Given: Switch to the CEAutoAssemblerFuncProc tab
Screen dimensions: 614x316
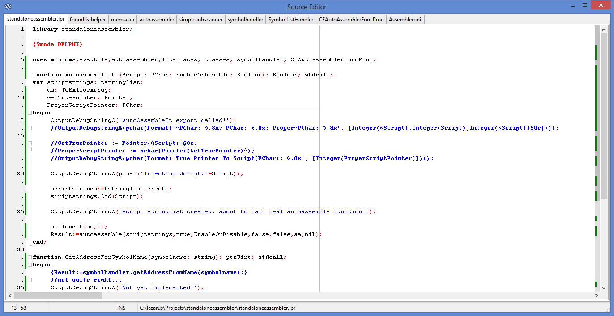Looking at the screenshot, I should click(351, 19).
